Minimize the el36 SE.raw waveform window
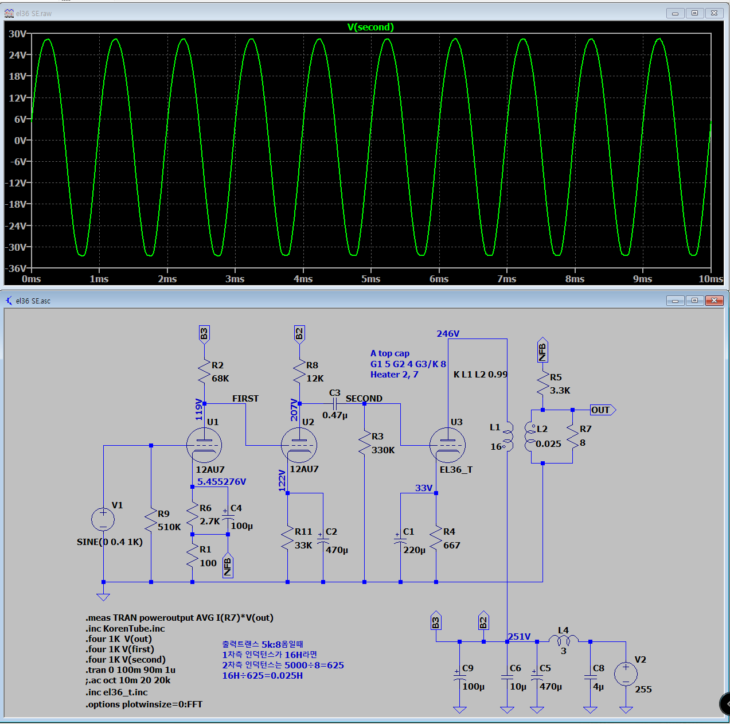Screen dimensions: 730x724 pyautogui.click(x=675, y=13)
